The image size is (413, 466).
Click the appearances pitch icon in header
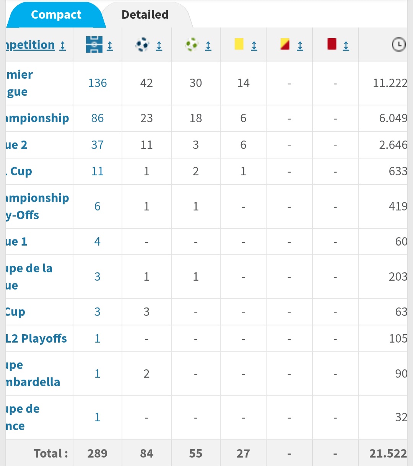[x=94, y=45]
